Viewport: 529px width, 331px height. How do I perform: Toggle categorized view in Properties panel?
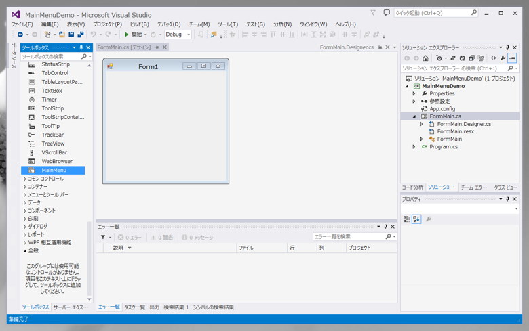click(x=406, y=219)
